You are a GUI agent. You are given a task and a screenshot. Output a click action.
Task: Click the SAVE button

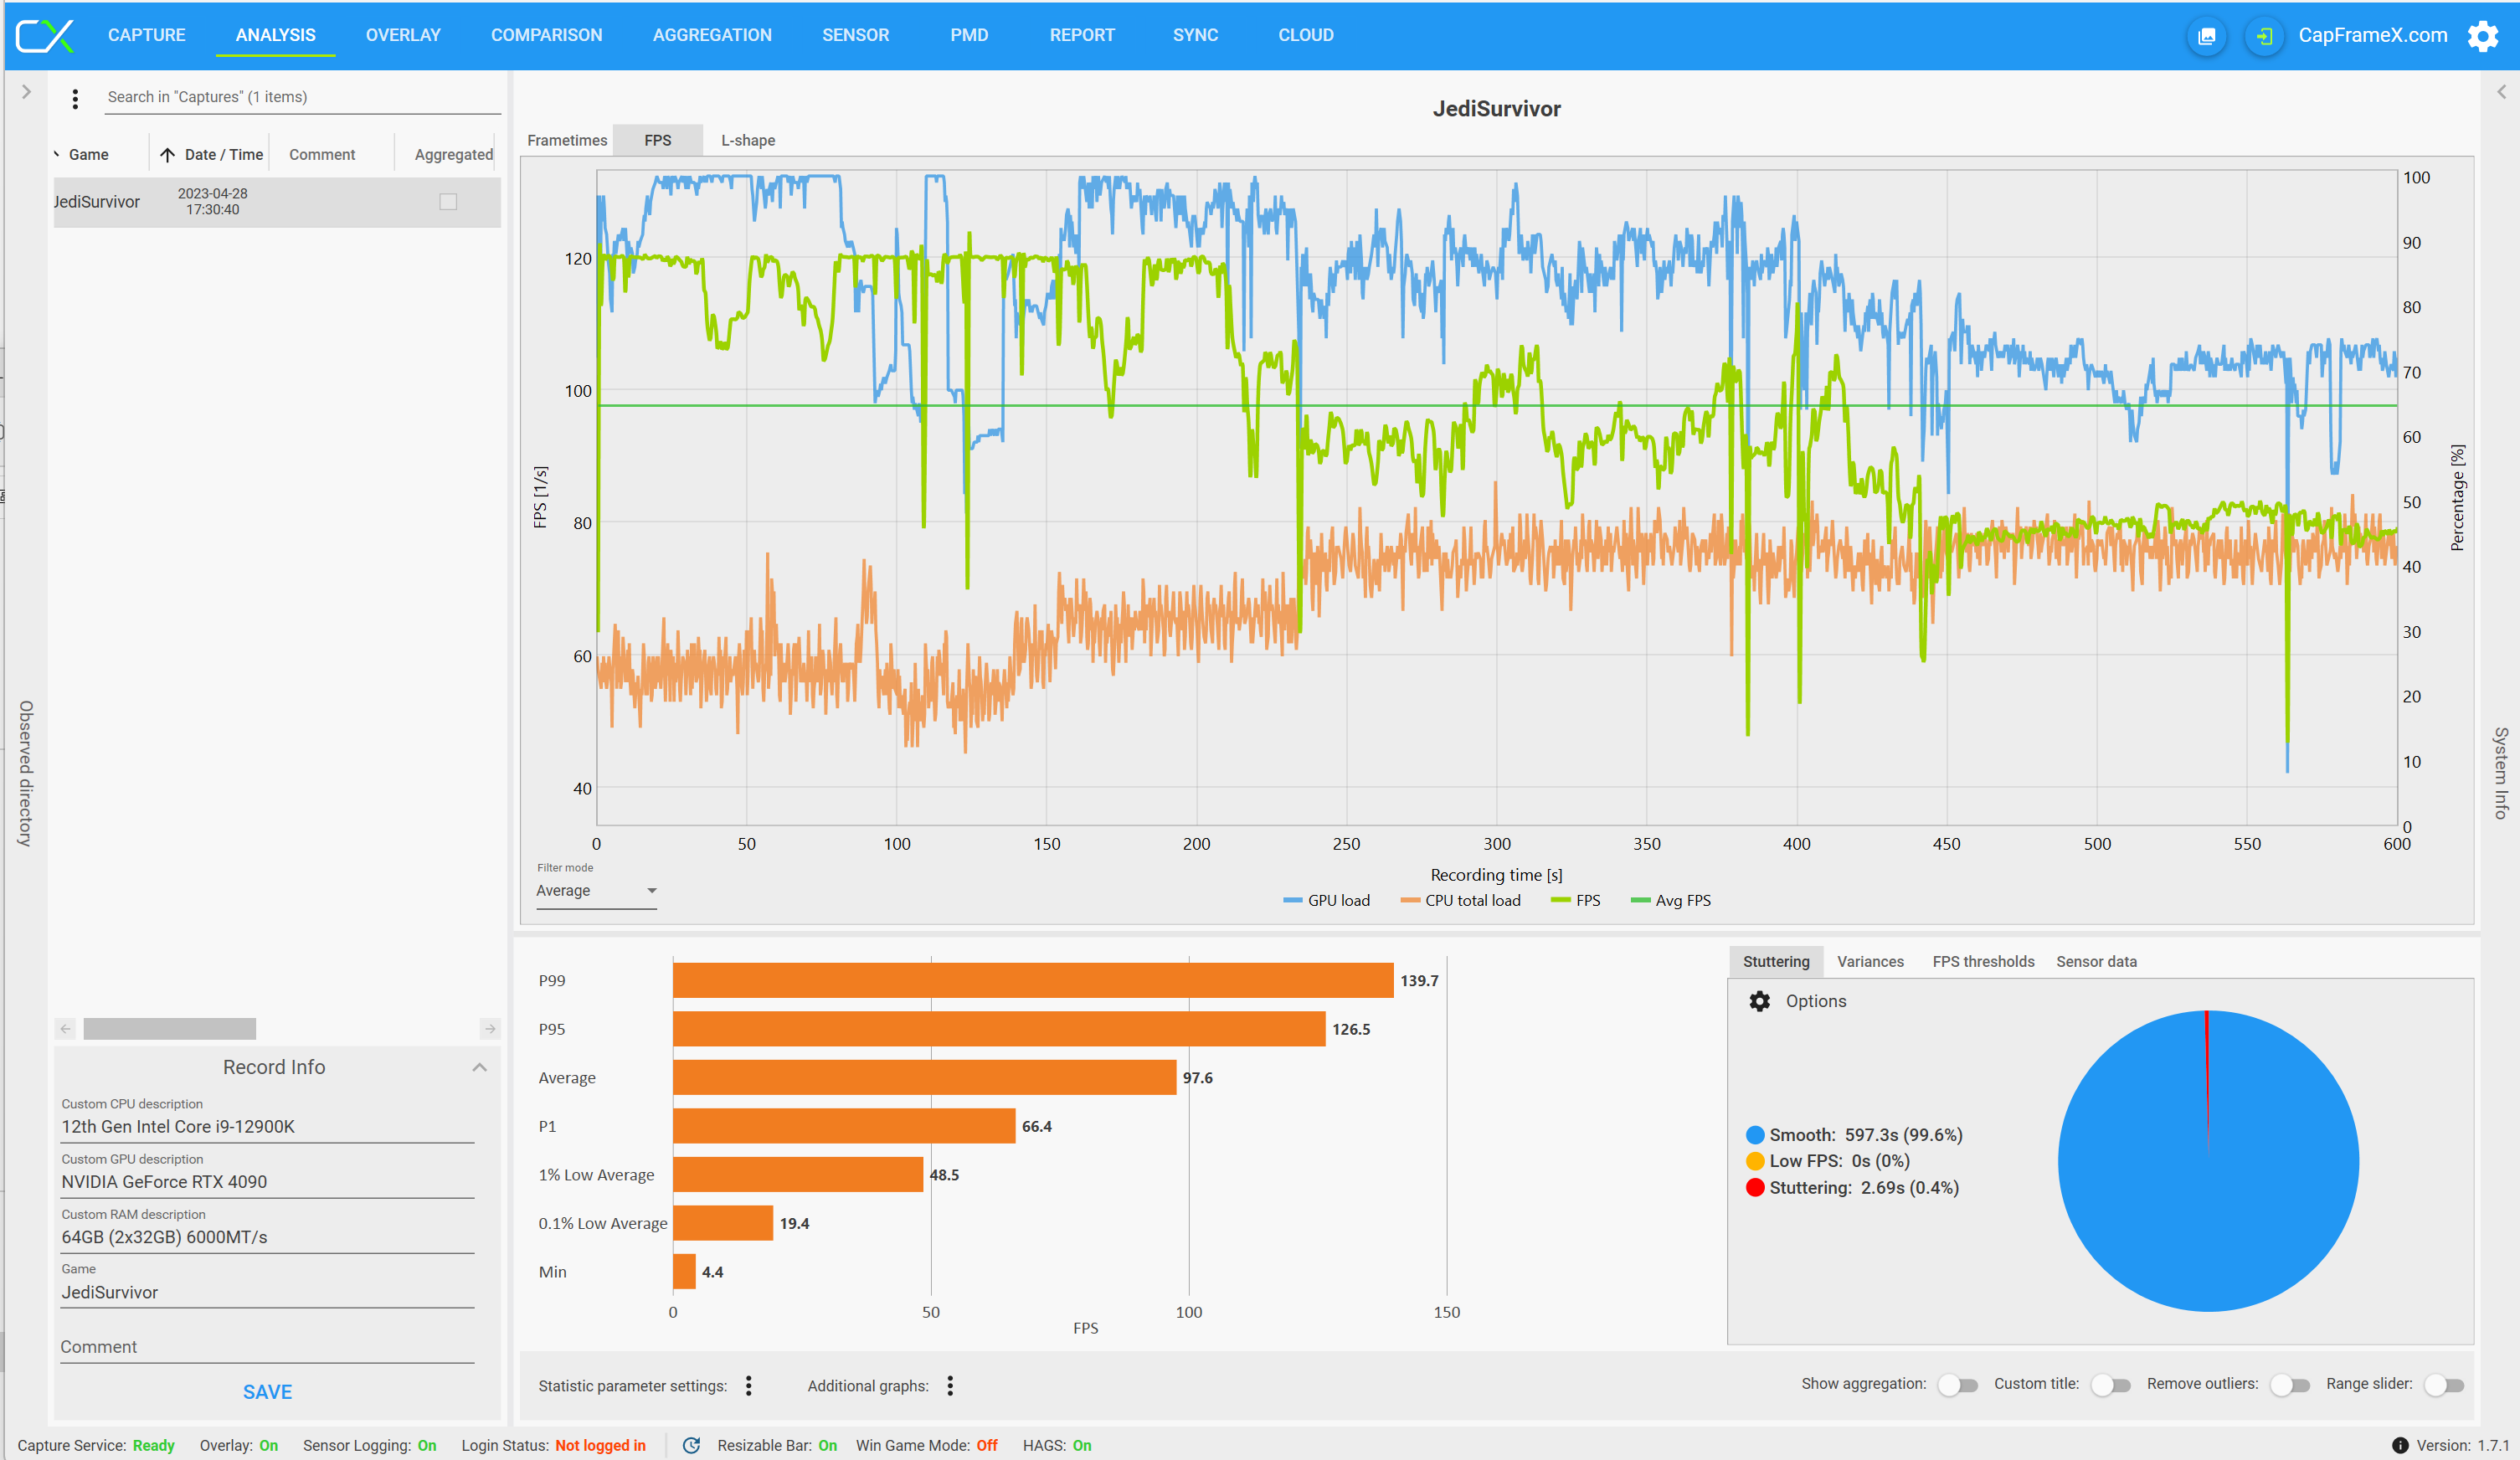pyautogui.click(x=267, y=1392)
